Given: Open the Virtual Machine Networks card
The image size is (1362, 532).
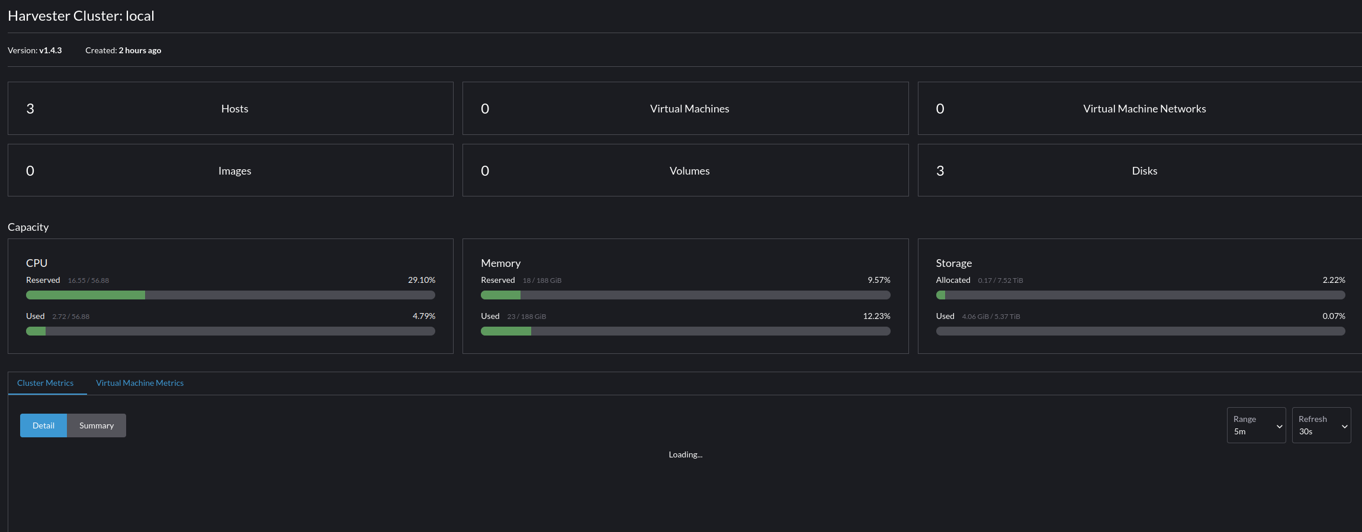Looking at the screenshot, I should 1140,108.
